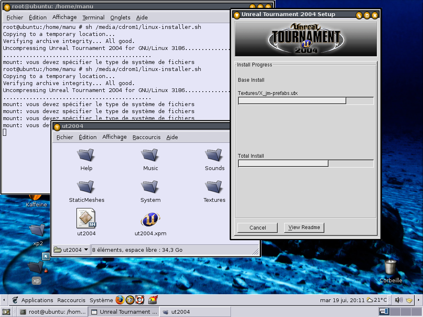Open window menu icon of terminal window

(7, 7)
